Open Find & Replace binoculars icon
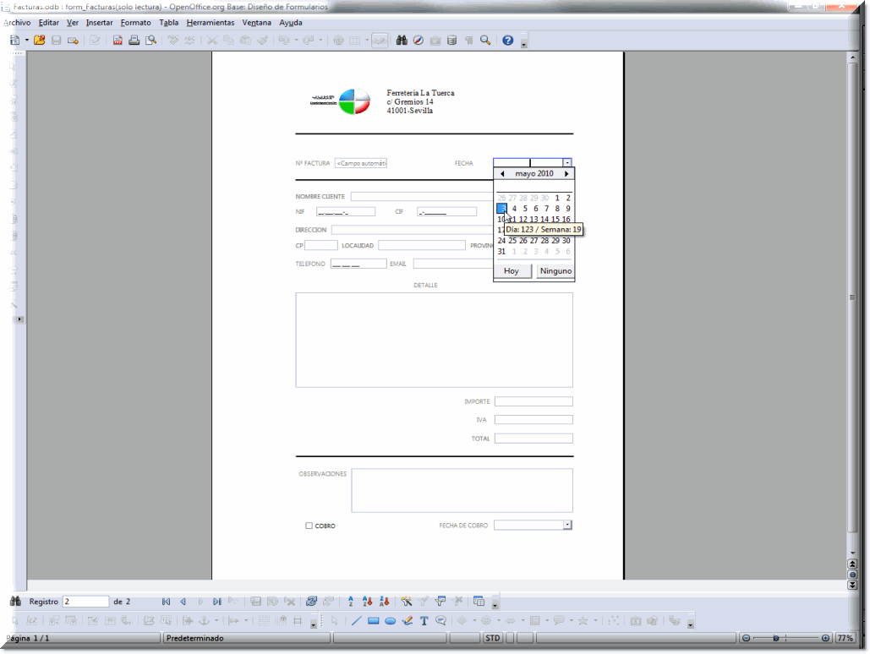The height and width of the screenshot is (654, 870). click(402, 40)
